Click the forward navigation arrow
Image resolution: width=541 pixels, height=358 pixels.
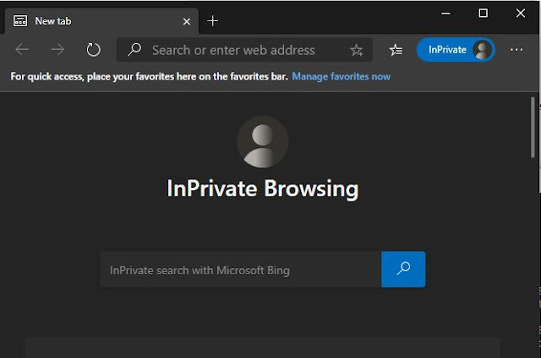pos(57,50)
